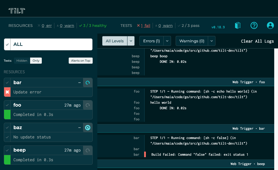This screenshot has width=278, height=170.
Task: Click the beep boop log line
Action: tap(159, 56)
